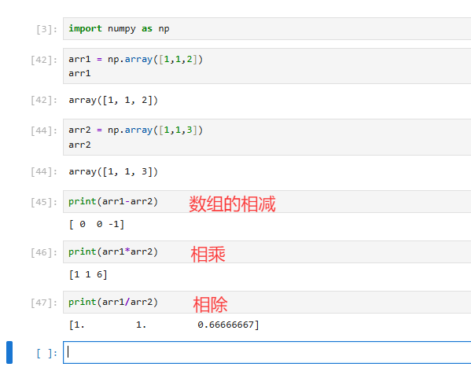
Task: Click the [44]: input prompt beside arr2 code
Action: click(44, 131)
